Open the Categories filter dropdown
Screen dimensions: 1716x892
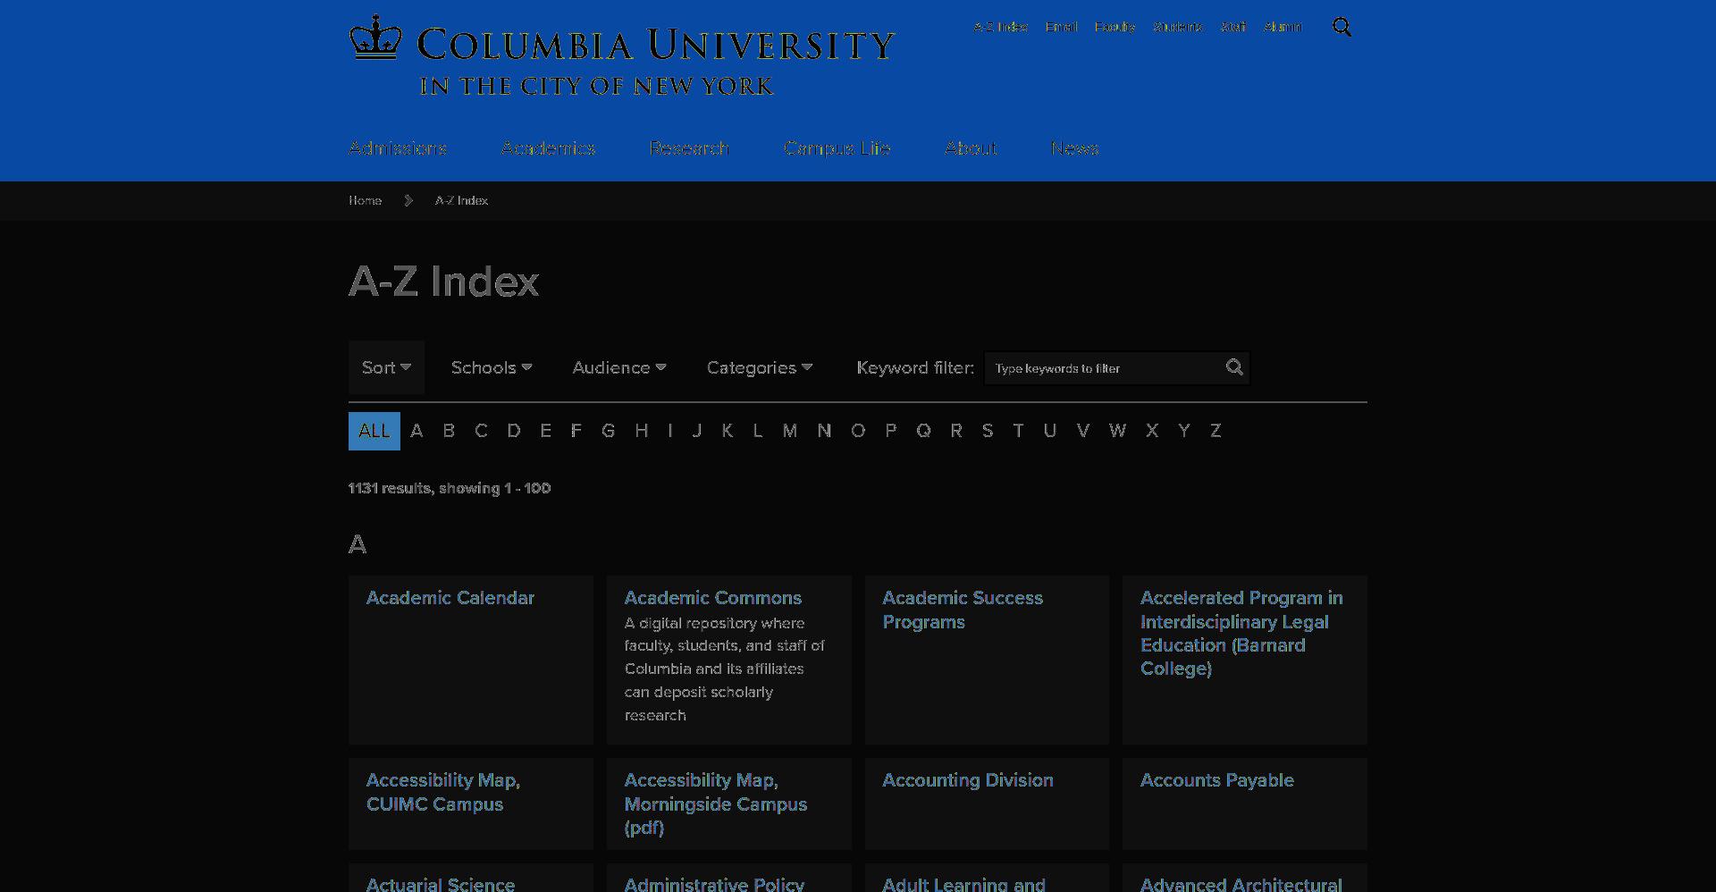[x=760, y=367]
